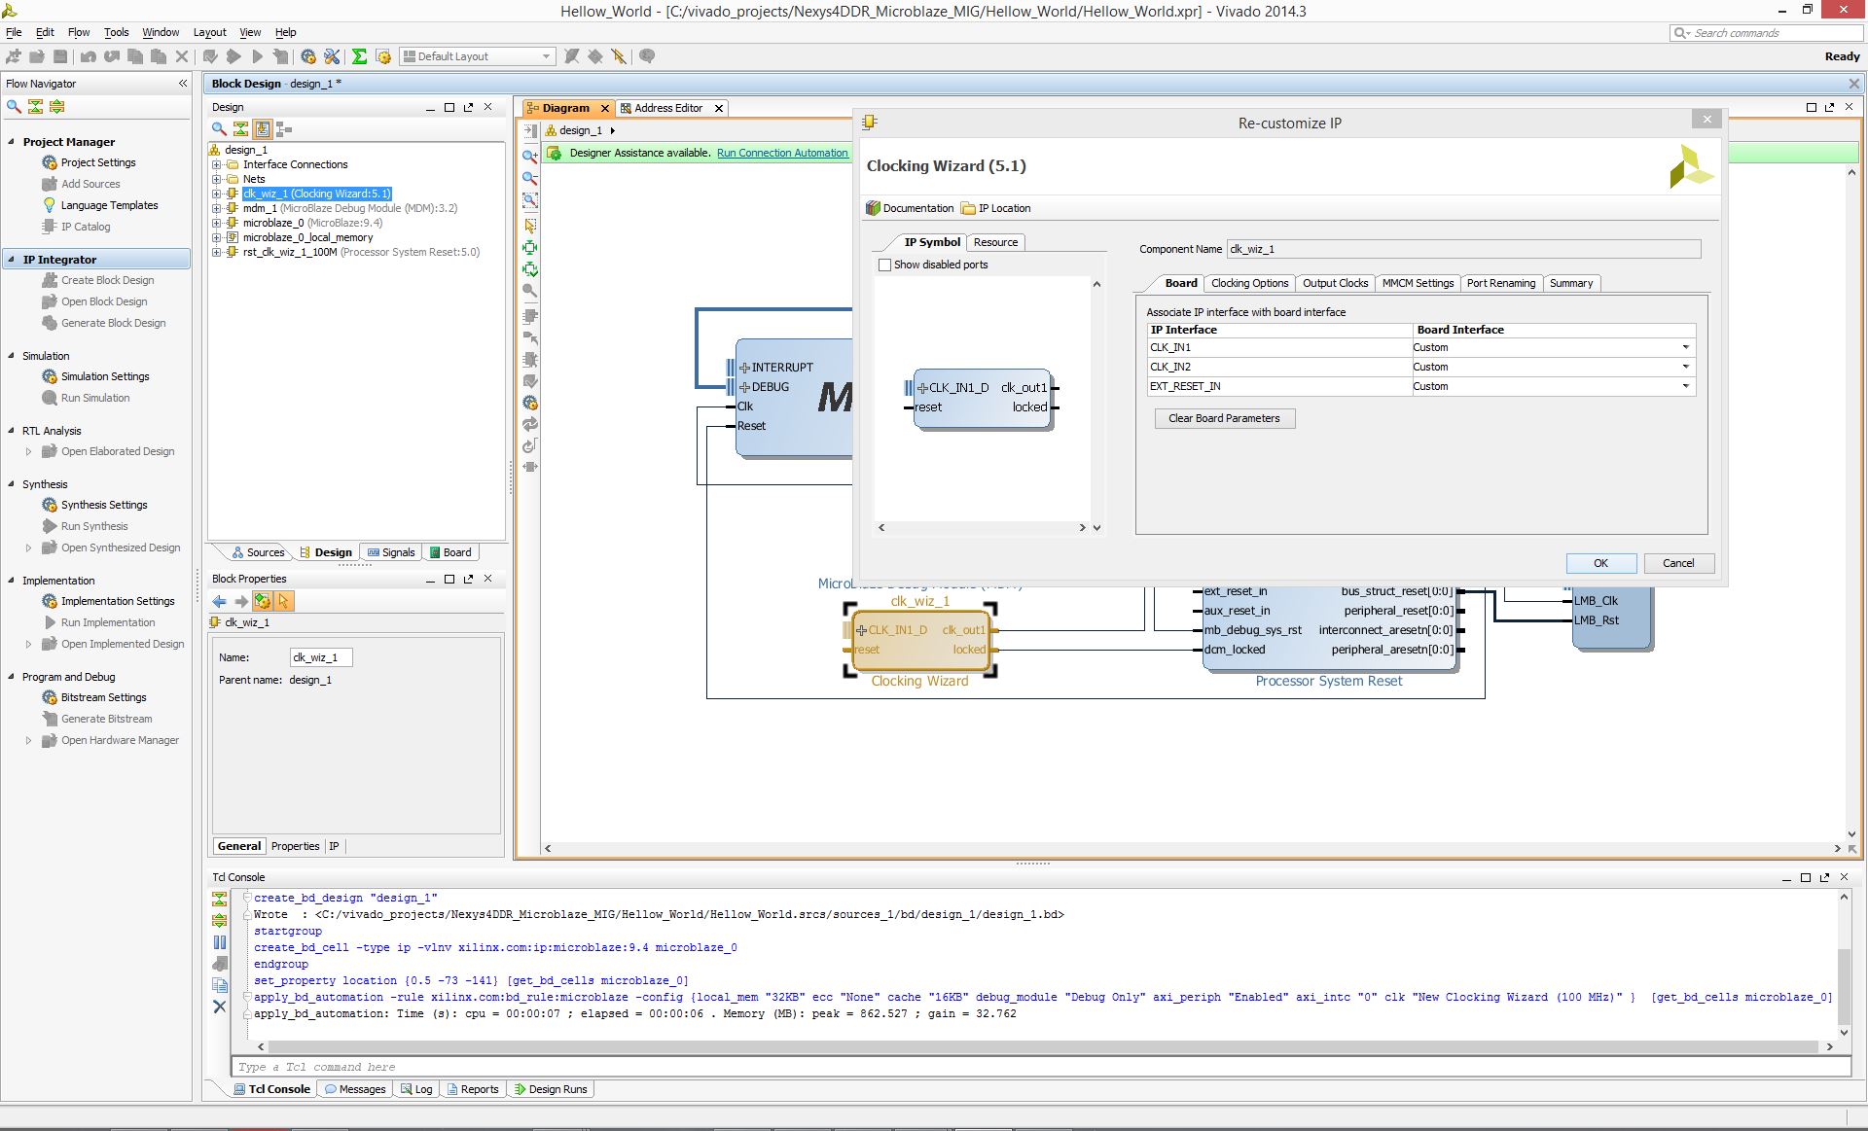Click wrench-and-screwdriver tools icon in main toolbar
The image size is (1868, 1131).
point(332,56)
